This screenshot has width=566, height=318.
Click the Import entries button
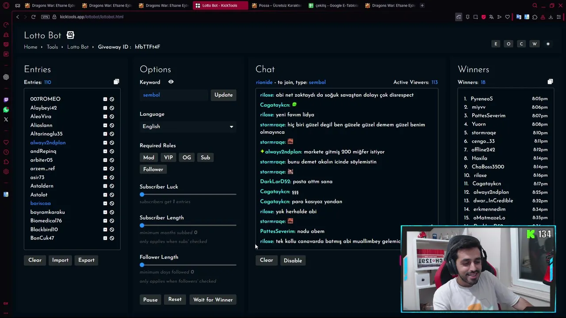(x=60, y=260)
